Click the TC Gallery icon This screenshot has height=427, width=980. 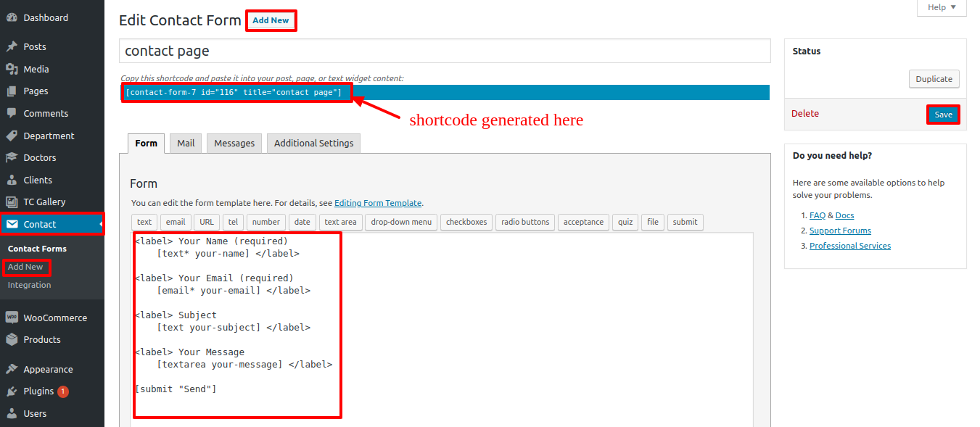point(12,202)
